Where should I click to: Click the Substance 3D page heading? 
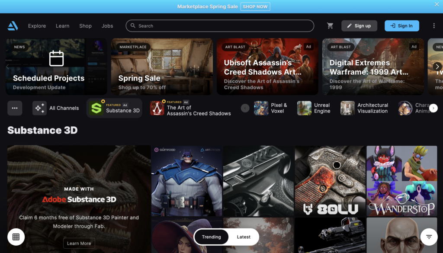pos(42,130)
